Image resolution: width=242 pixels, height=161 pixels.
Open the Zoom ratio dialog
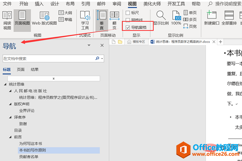(161, 19)
